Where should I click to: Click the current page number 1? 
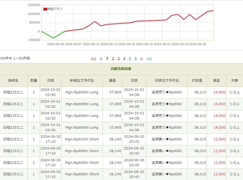click(107, 58)
